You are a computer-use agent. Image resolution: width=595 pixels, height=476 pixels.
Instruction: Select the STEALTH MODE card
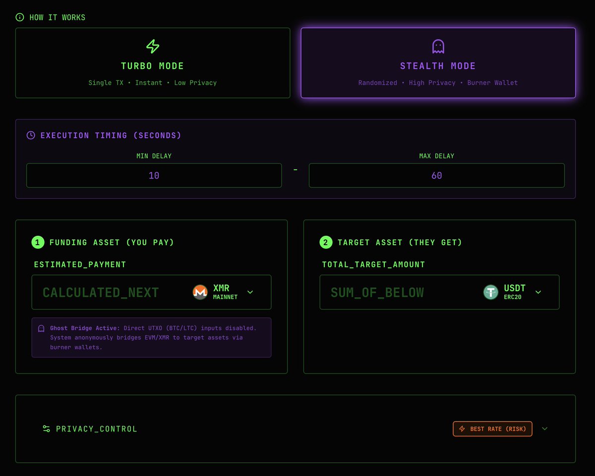(x=438, y=63)
